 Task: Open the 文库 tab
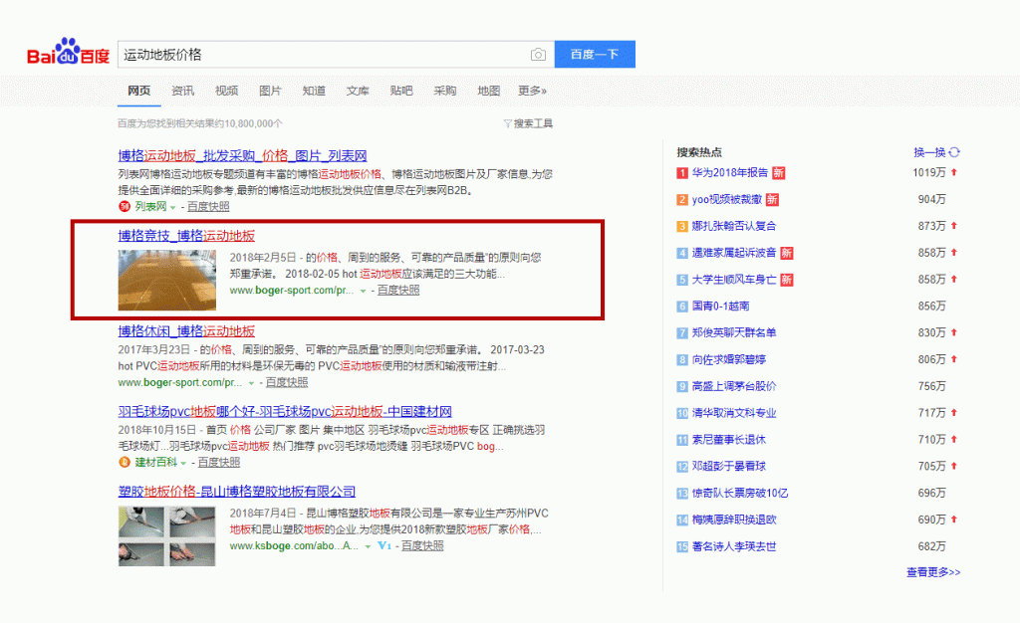(358, 91)
